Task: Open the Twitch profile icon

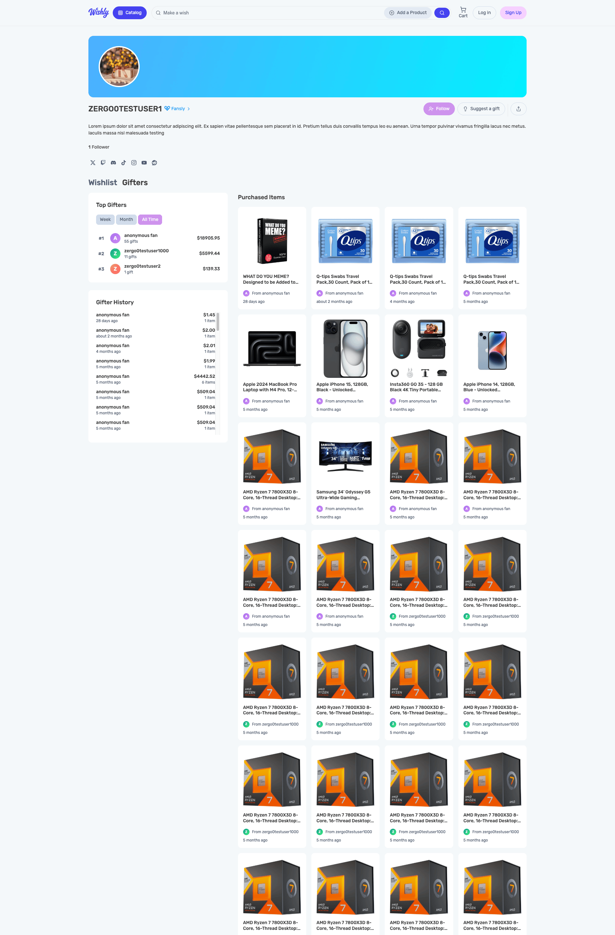Action: click(x=103, y=163)
